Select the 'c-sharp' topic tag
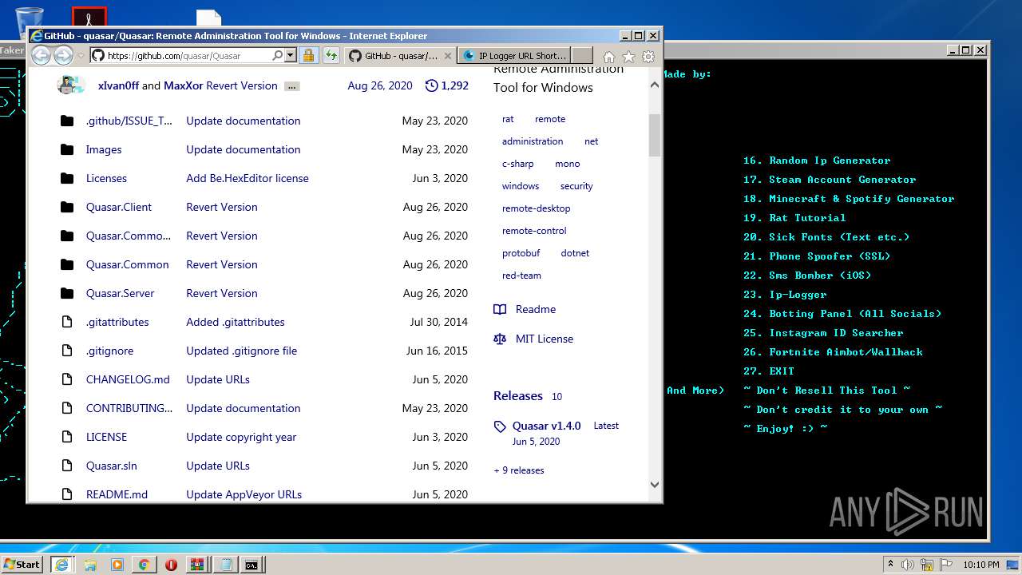 [518, 164]
